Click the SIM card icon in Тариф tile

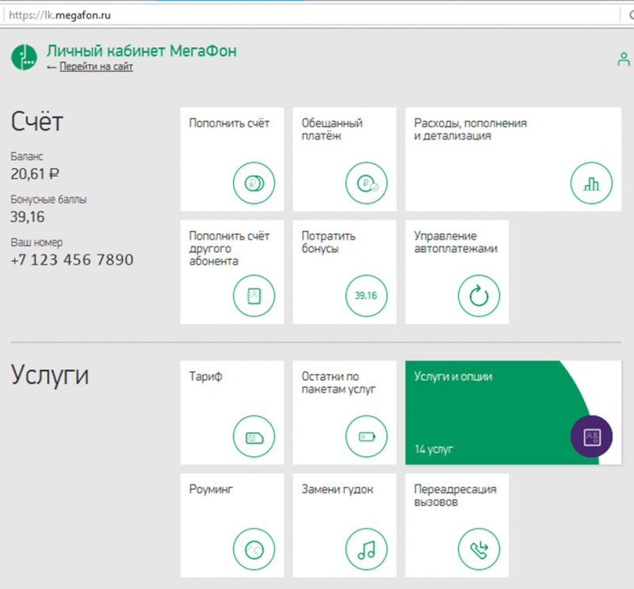254,437
